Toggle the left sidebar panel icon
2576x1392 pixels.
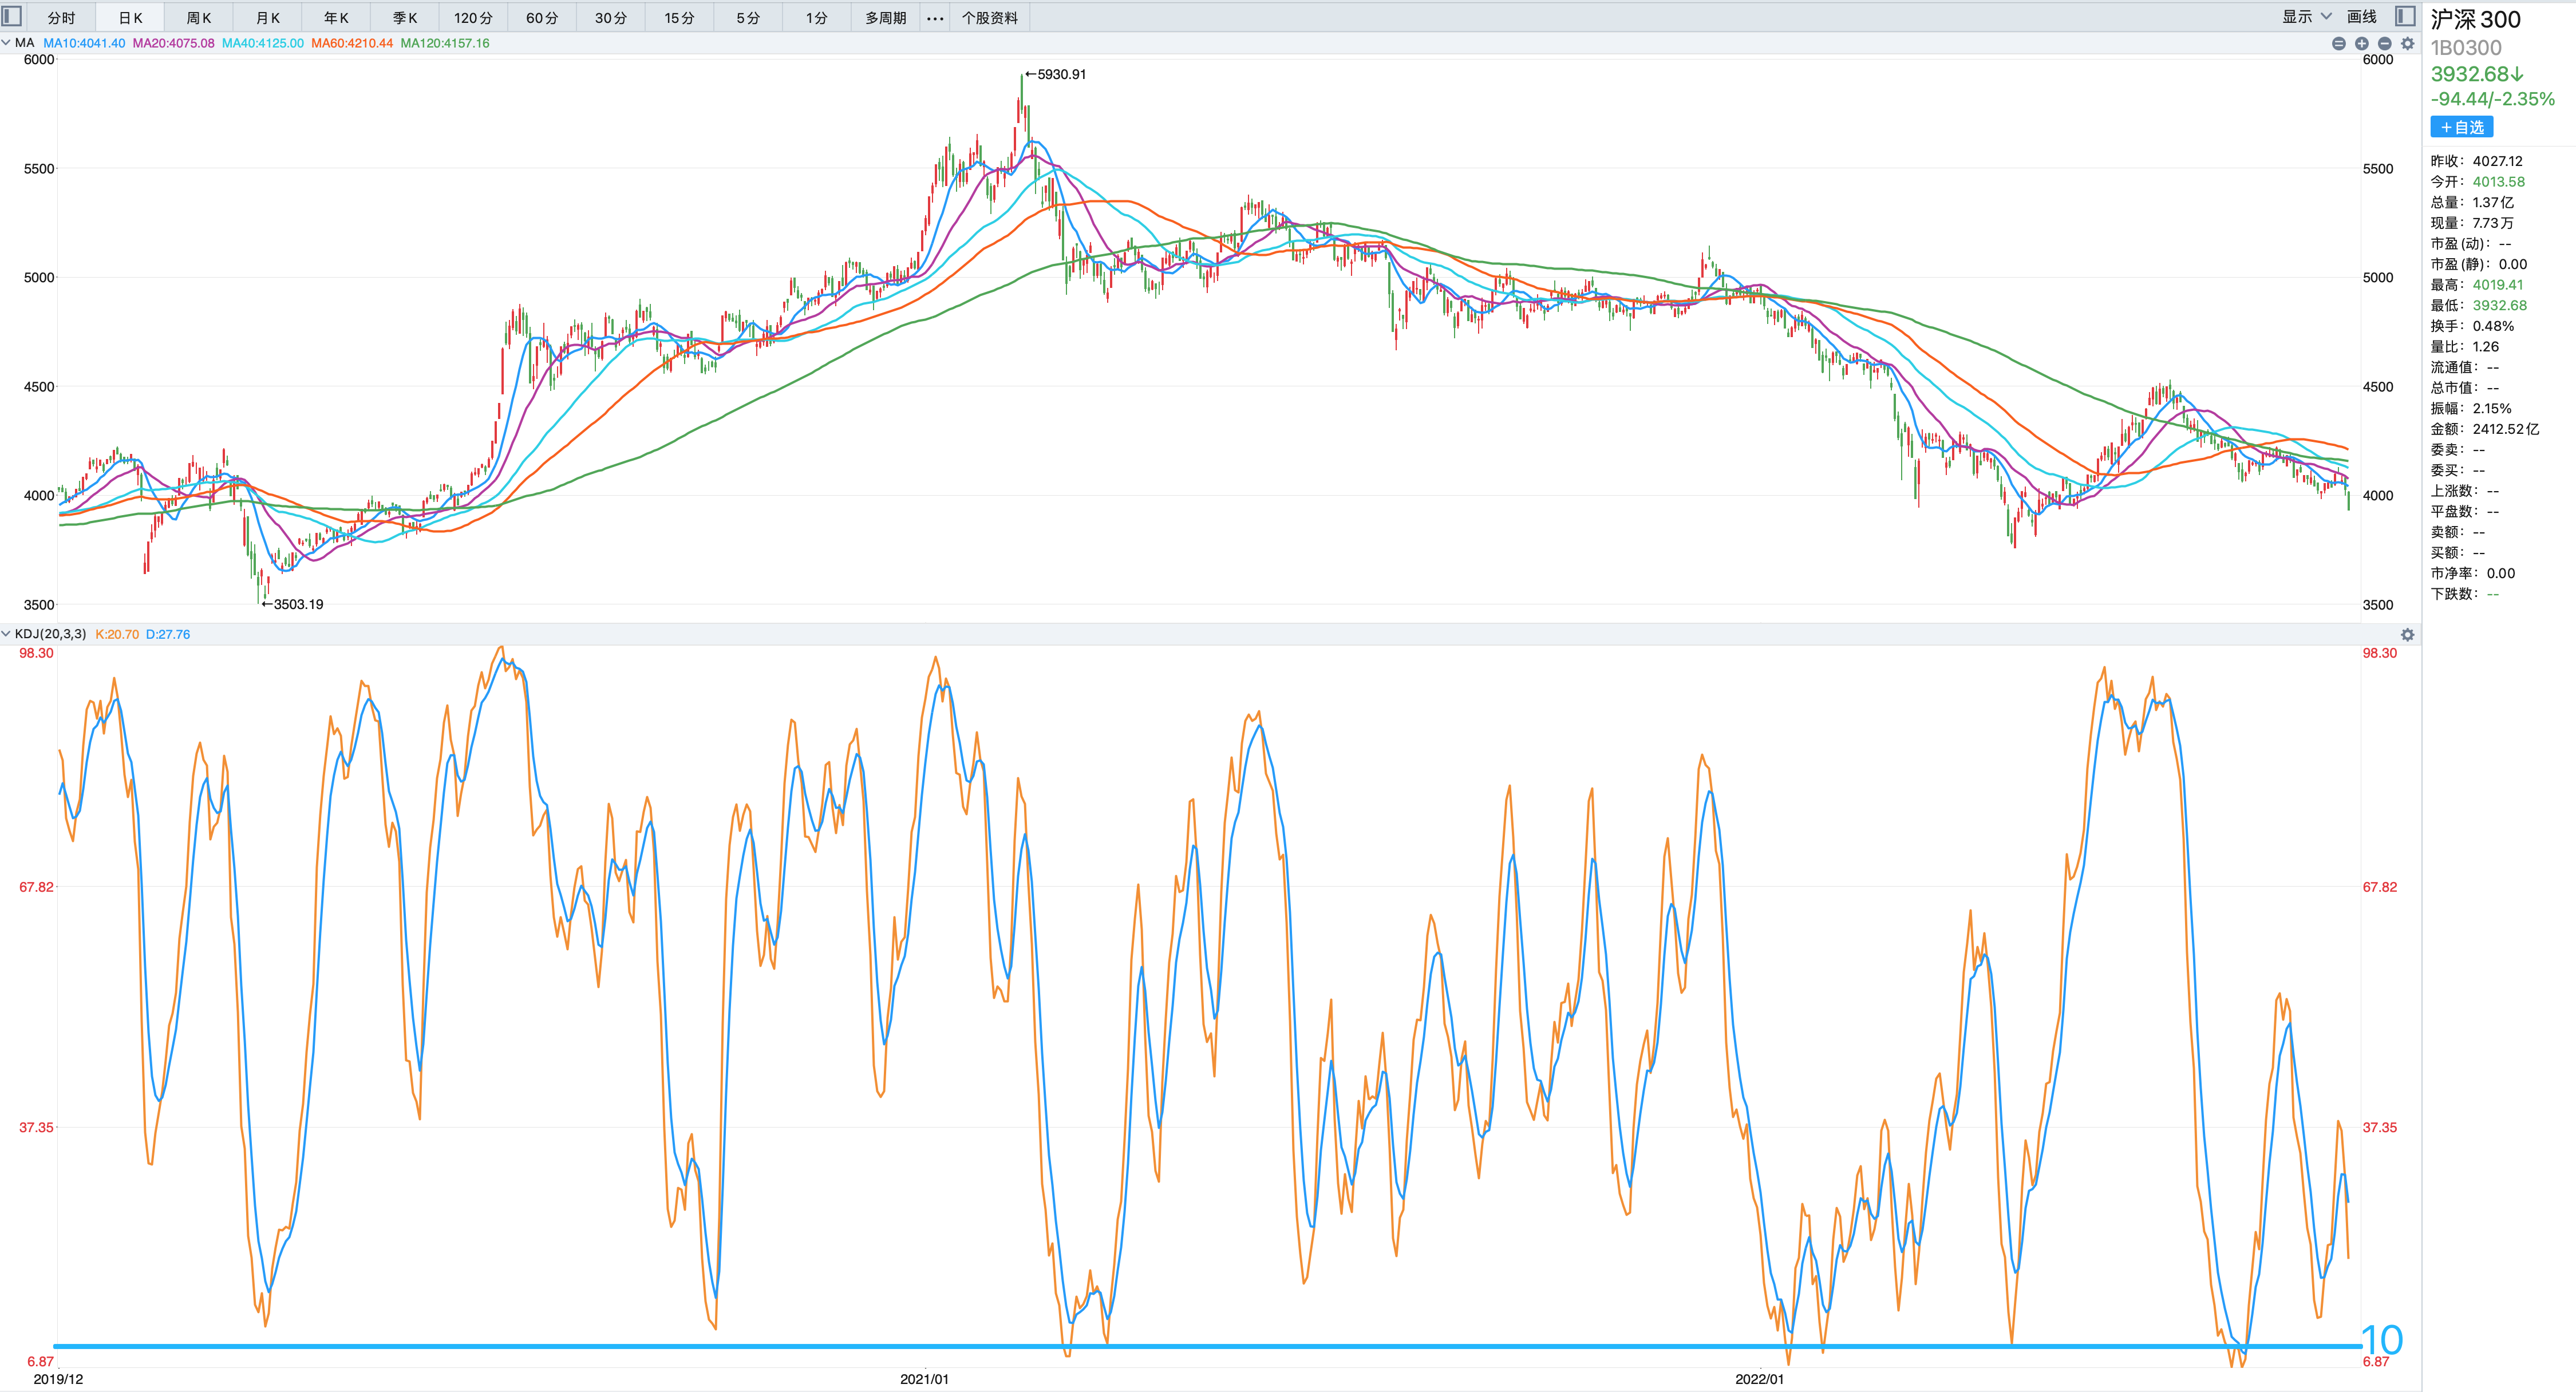(x=12, y=16)
